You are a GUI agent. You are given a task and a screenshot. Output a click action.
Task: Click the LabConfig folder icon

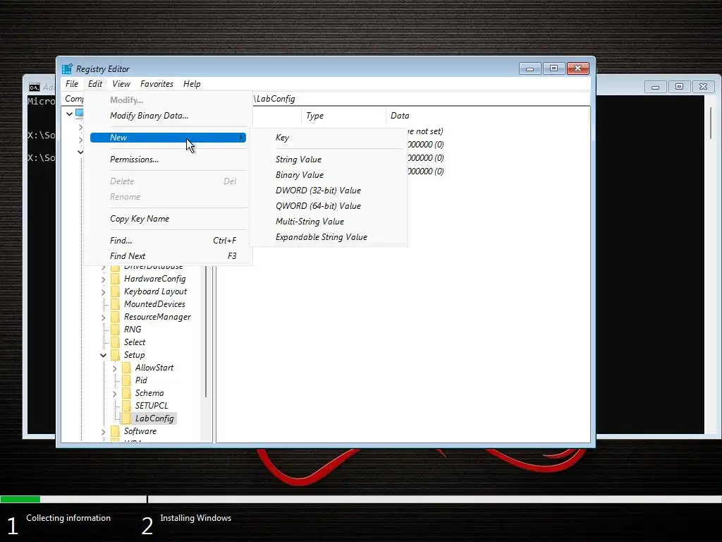click(x=126, y=418)
